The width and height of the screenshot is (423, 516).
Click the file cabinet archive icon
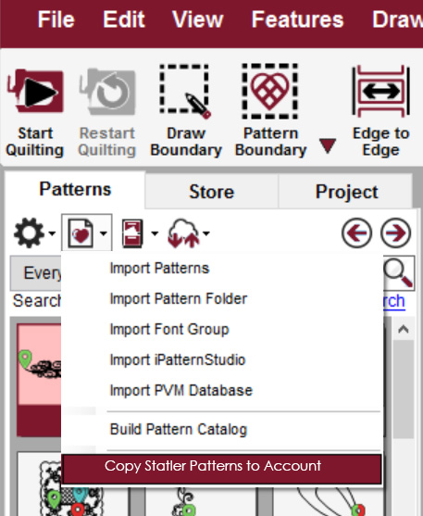(132, 233)
